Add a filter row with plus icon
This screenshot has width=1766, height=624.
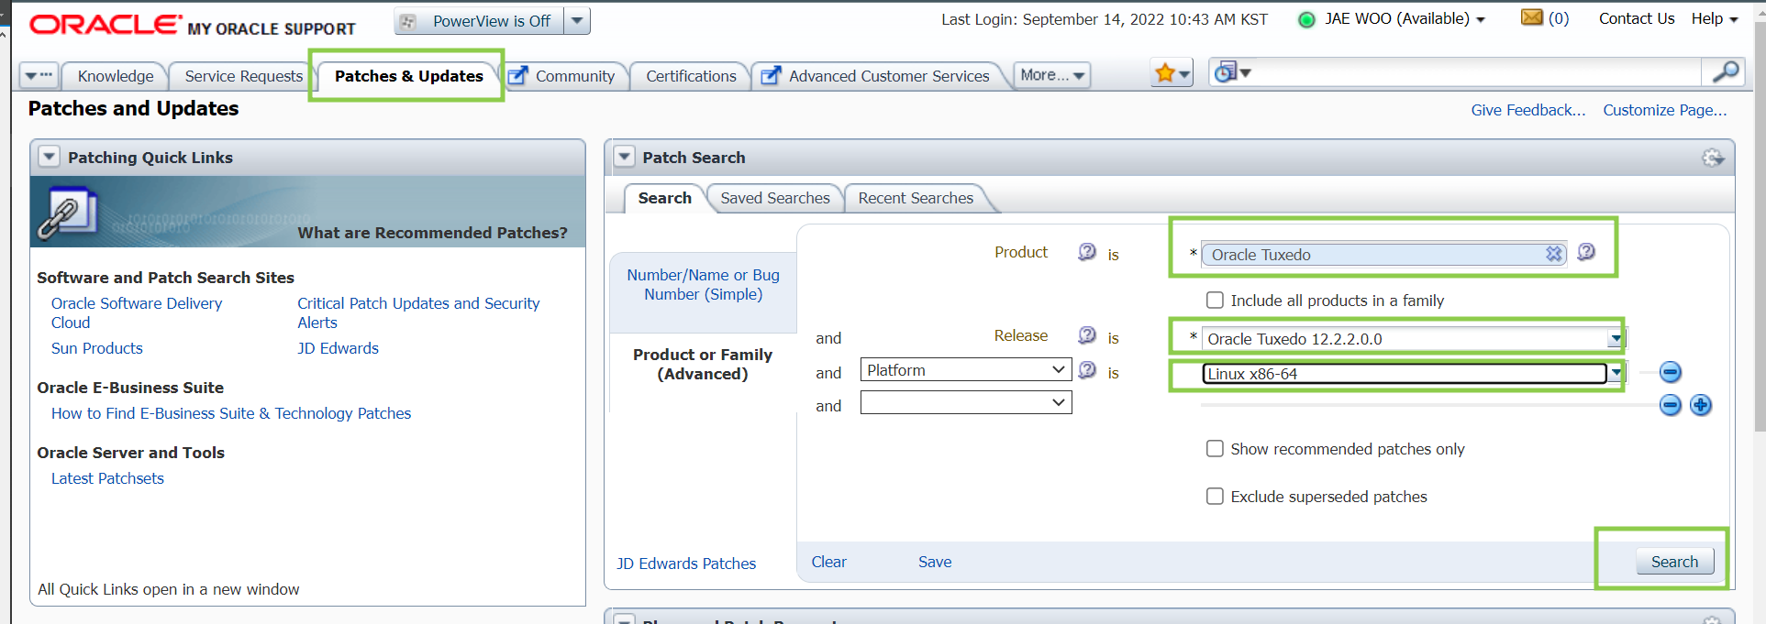point(1701,405)
